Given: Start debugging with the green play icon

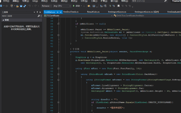Looking at the screenshot, I should (74, 6).
